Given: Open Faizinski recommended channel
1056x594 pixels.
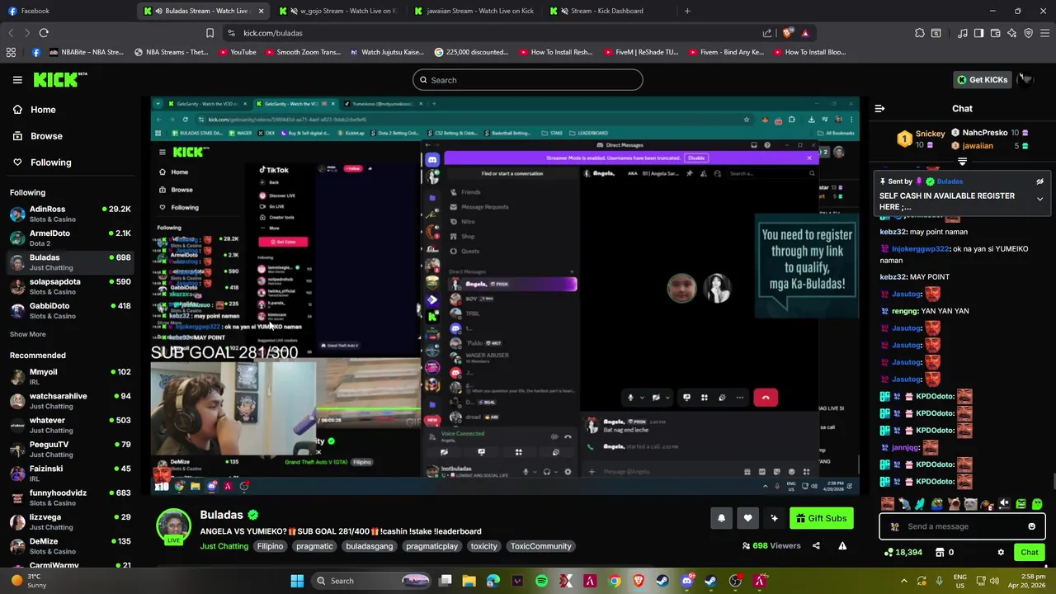Looking at the screenshot, I should 70,474.
